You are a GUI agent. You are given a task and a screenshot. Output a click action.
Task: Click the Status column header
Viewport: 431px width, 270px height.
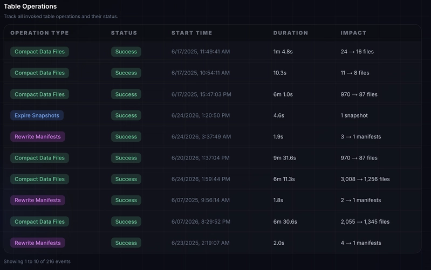tap(124, 33)
